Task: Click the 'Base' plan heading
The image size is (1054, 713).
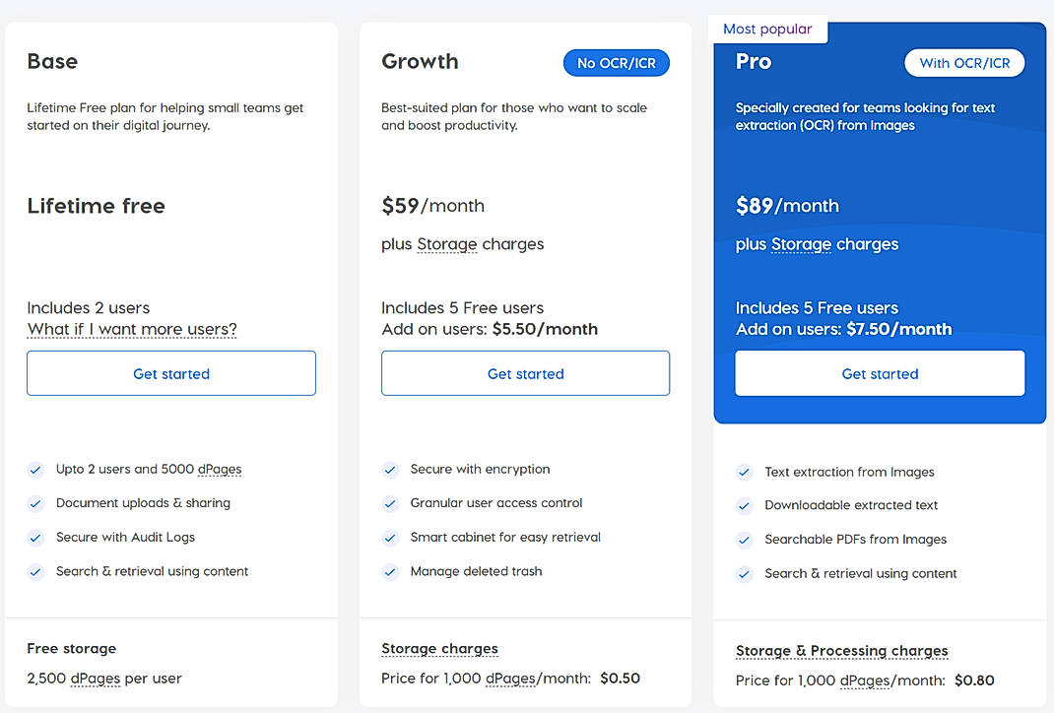Action: pos(51,61)
